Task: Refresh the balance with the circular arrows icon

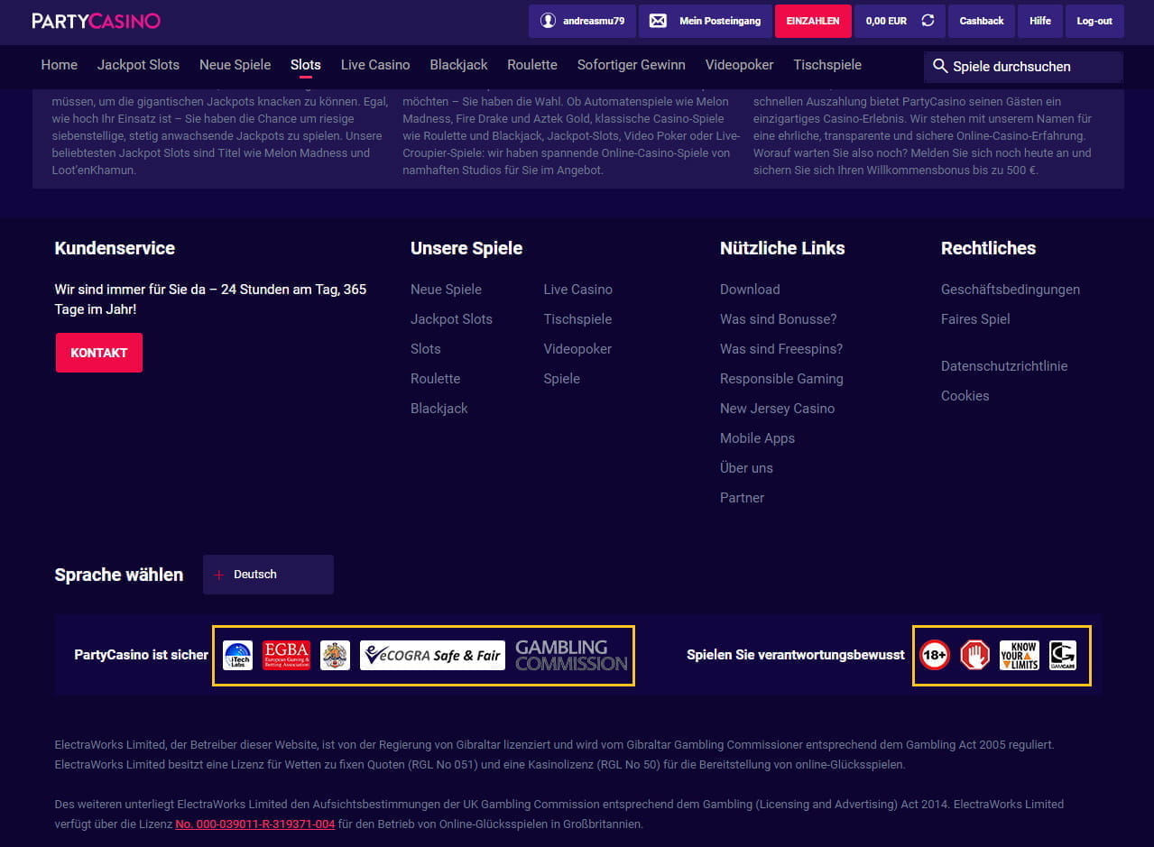Action: [x=928, y=21]
